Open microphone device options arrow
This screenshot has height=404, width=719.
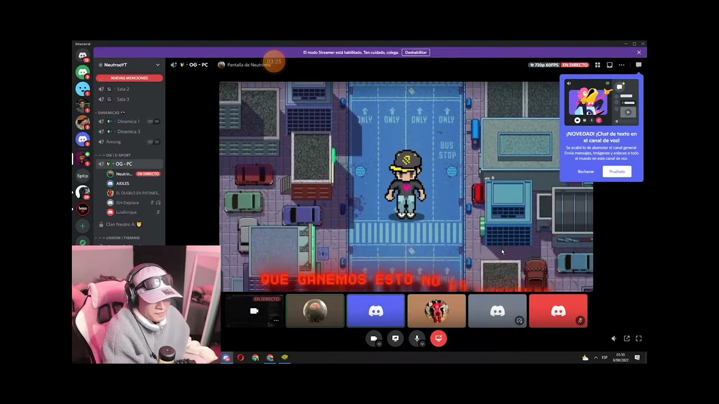pyautogui.click(x=422, y=343)
